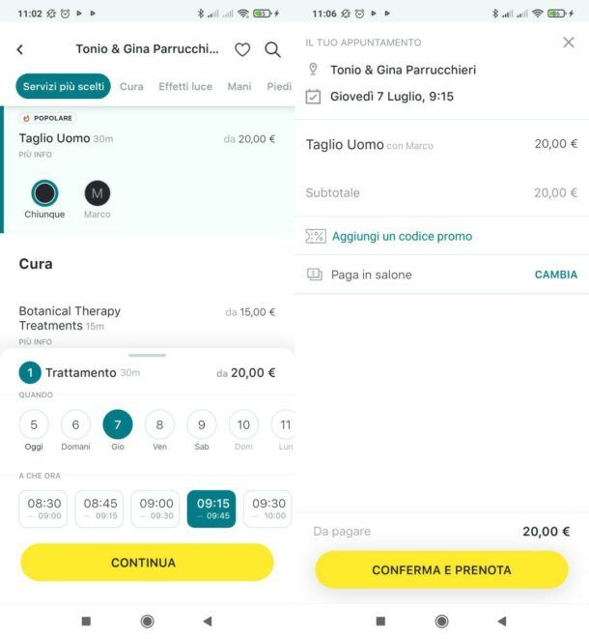
Task: Add salon to favorites with heart icon
Action: click(242, 49)
